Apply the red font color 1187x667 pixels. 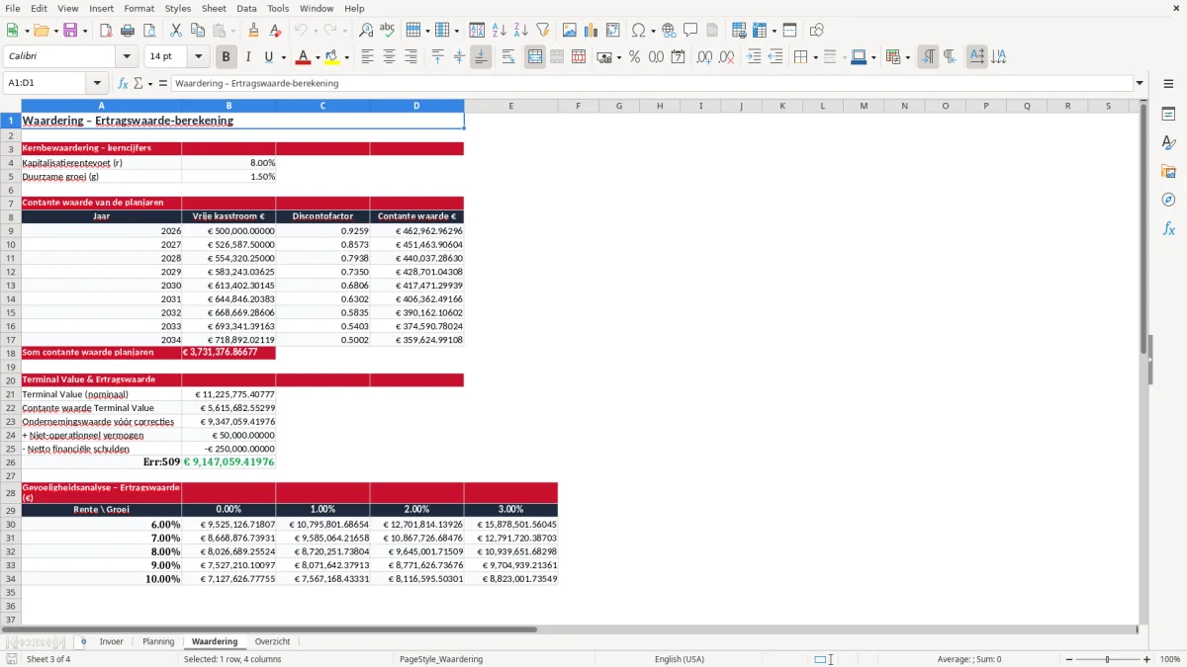[302, 57]
